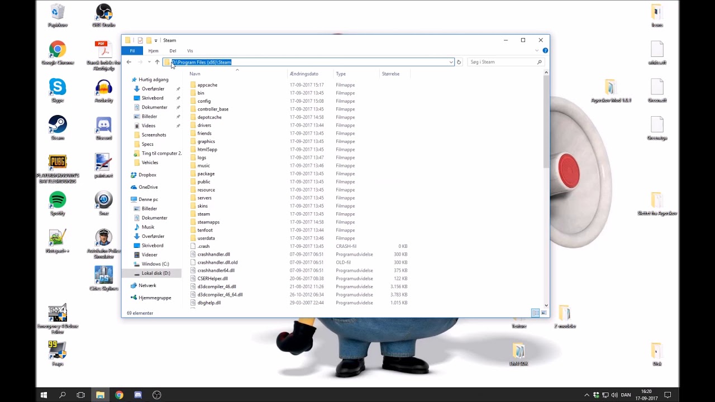Open the Agerskov Mod folder on the desktop
Viewport: 715px width, 402px height.
611,90
